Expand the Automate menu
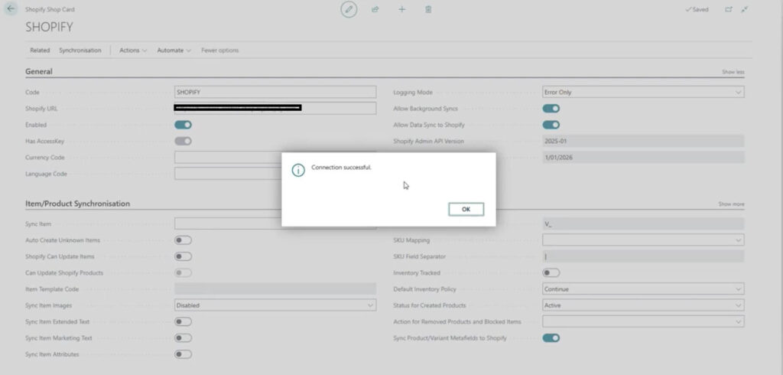The width and height of the screenshot is (783, 375). click(174, 51)
